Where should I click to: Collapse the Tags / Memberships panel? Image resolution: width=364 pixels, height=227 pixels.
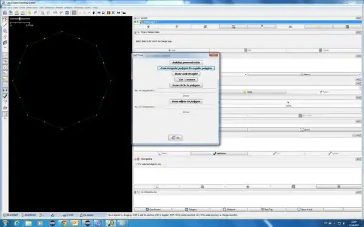click(135, 33)
